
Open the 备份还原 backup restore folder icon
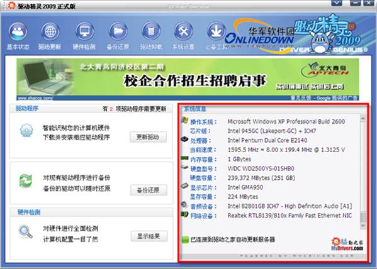click(118, 31)
